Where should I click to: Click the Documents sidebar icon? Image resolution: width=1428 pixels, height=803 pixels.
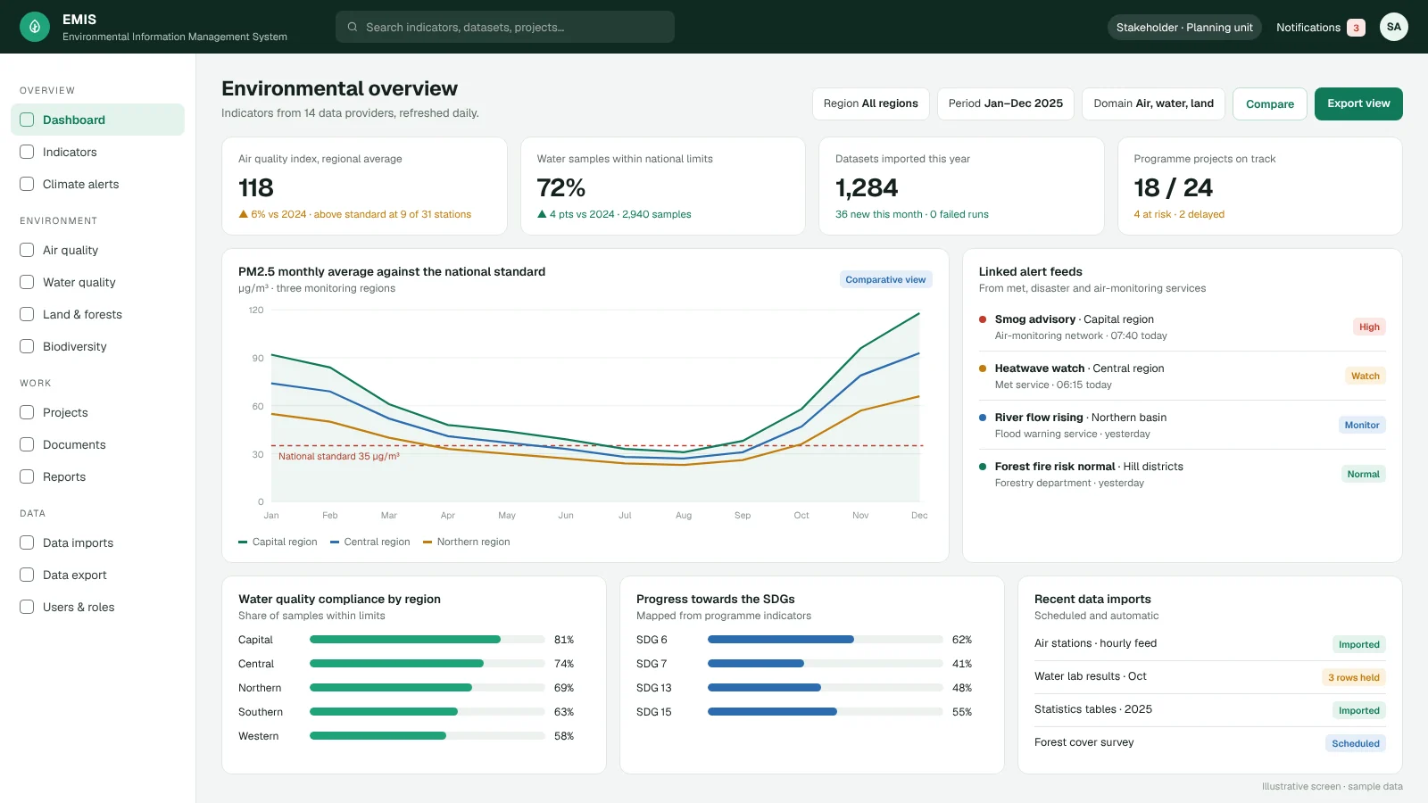pyautogui.click(x=27, y=444)
